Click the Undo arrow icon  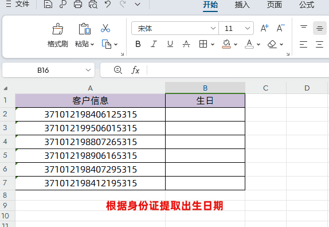[108, 4]
